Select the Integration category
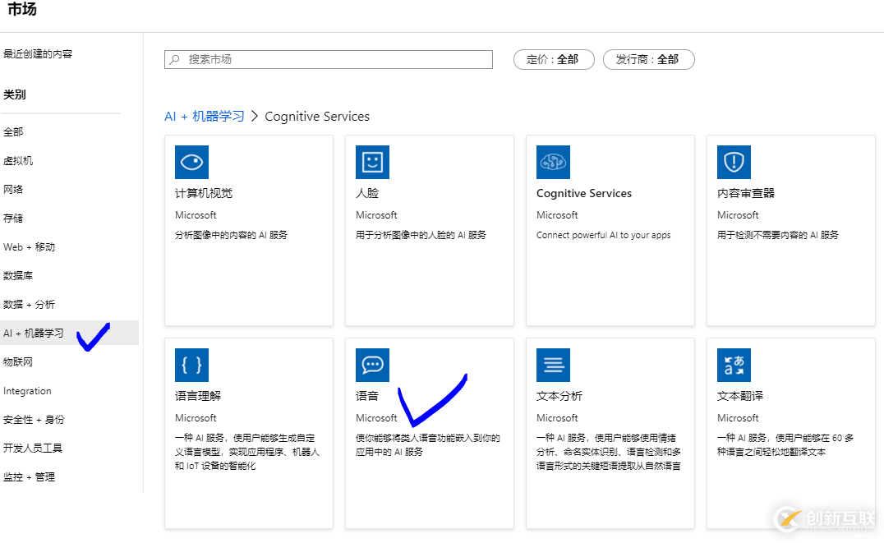This screenshot has height=543, width=884. [x=27, y=391]
